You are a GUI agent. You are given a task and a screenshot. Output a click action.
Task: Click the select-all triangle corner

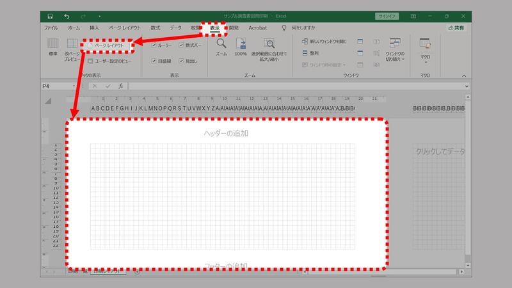[x=49, y=101]
